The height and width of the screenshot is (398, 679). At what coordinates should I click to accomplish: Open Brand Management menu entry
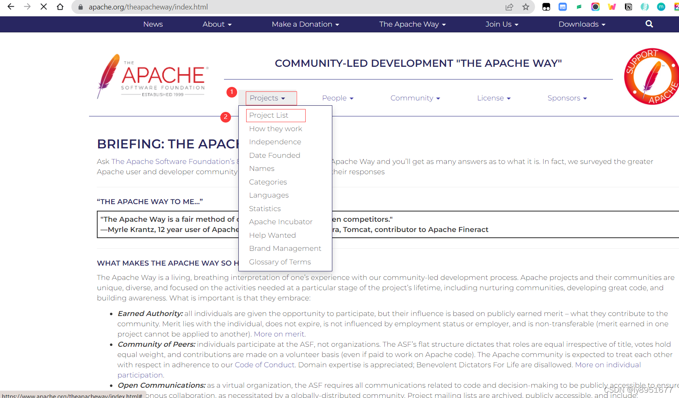[285, 248]
